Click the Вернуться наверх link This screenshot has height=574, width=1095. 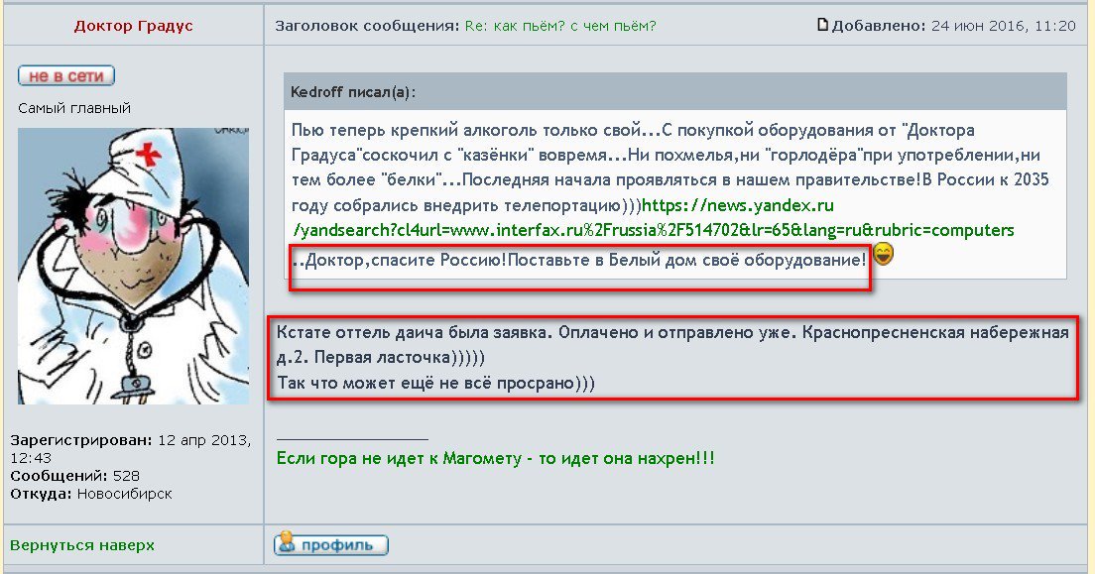82,545
